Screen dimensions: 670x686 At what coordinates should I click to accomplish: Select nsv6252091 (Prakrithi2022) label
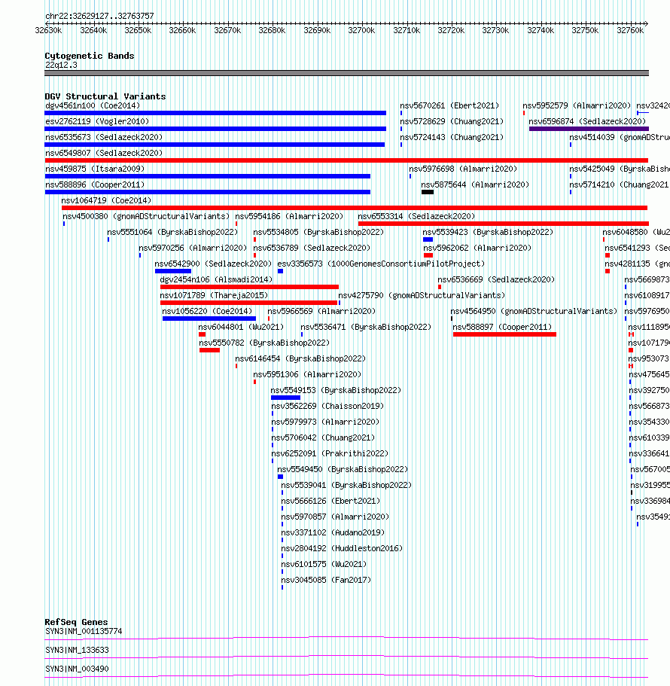click(x=330, y=453)
